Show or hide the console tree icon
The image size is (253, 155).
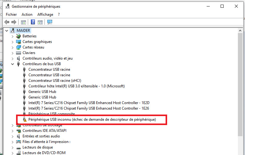pos(23,22)
